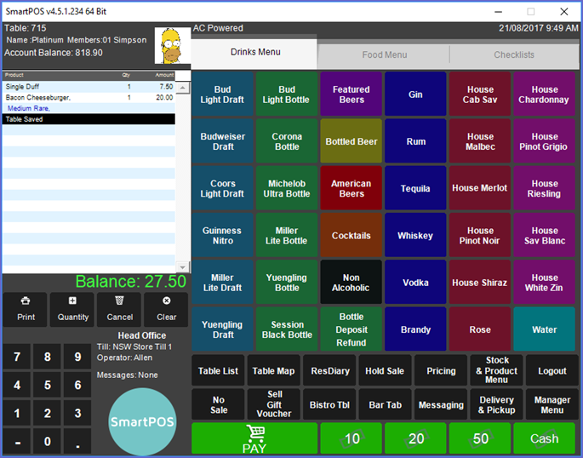Add a Rose wine
The width and height of the screenshot is (583, 458).
click(480, 329)
